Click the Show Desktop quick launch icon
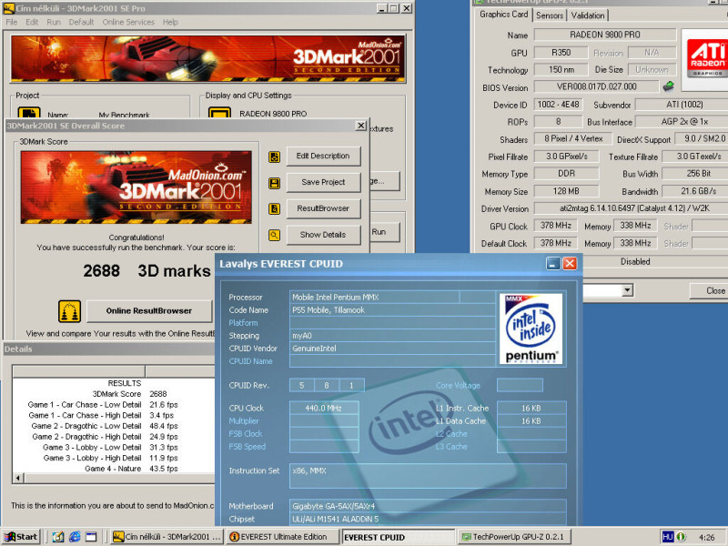Screen dimensions: 728x546 [58, 537]
